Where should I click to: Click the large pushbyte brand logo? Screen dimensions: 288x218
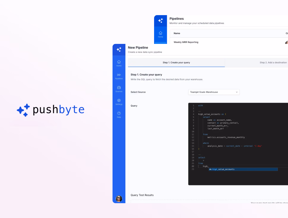(x=50, y=110)
